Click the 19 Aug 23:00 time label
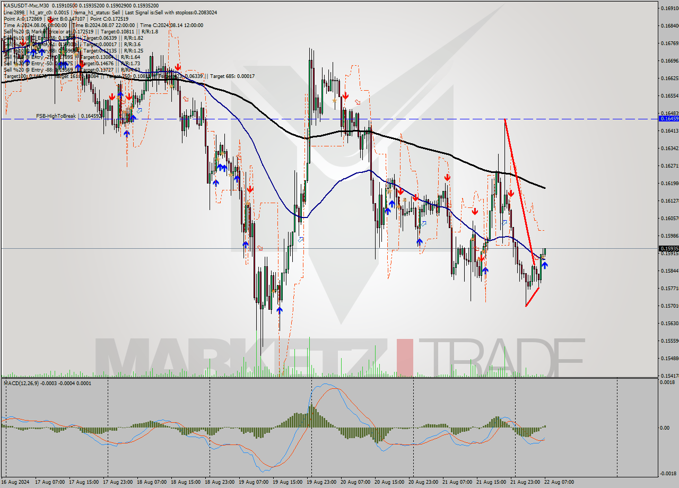The image size is (679, 488). tap(321, 482)
